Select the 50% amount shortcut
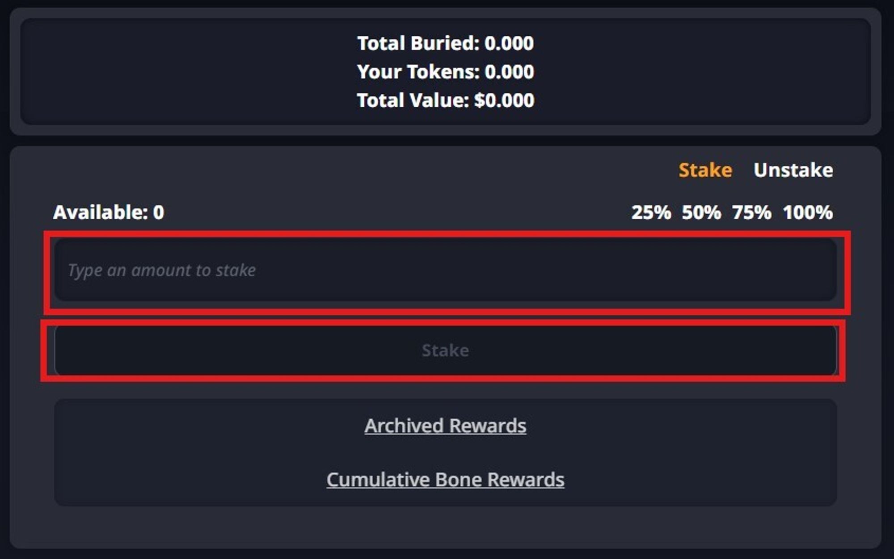894x559 pixels. tap(701, 213)
